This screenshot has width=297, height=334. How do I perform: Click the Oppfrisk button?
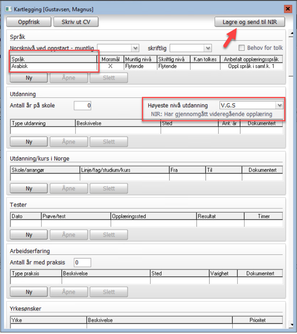[29, 22]
